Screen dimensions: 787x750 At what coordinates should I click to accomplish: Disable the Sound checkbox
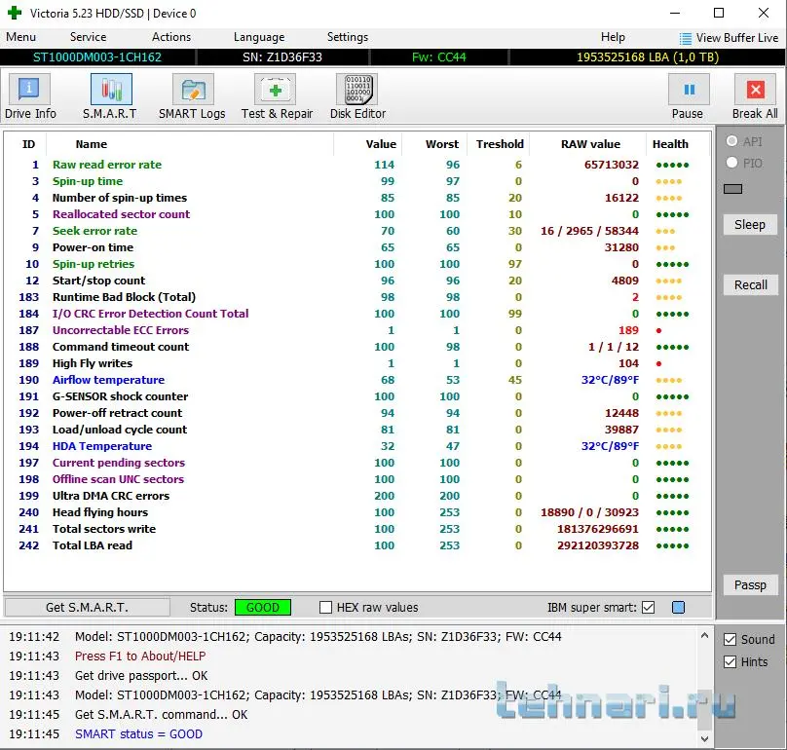click(x=731, y=640)
